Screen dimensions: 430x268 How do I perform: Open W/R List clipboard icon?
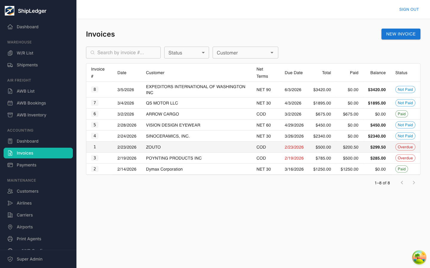(x=10, y=53)
